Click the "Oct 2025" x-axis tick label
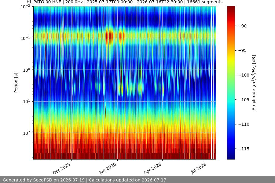275x183 pixels. click(x=62, y=168)
